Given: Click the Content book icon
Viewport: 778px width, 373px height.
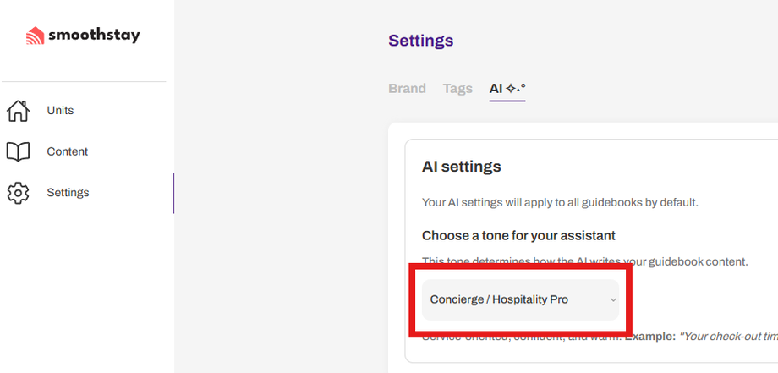Looking at the screenshot, I should click(x=18, y=151).
